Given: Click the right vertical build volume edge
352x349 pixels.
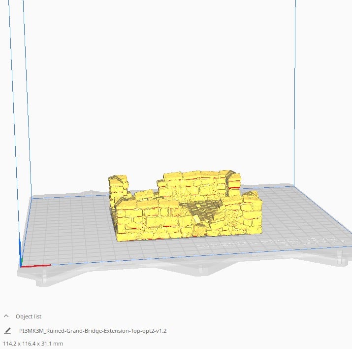Looking at the screenshot, I should tap(295, 99).
